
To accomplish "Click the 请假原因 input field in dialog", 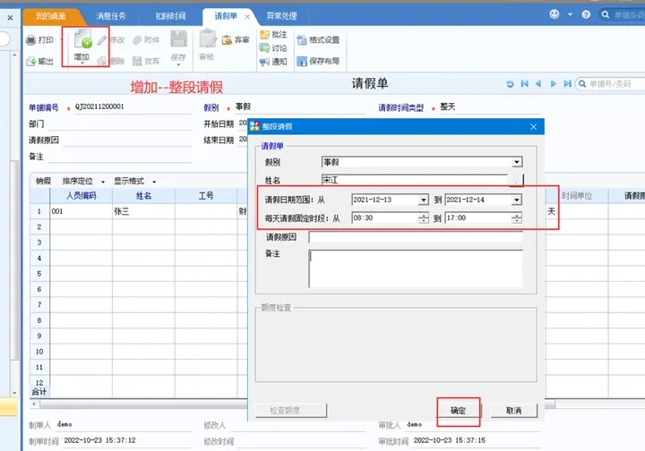I will [416, 237].
